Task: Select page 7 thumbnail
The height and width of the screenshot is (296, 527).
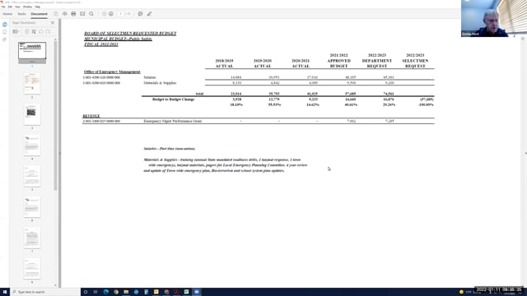Action: click(32, 238)
